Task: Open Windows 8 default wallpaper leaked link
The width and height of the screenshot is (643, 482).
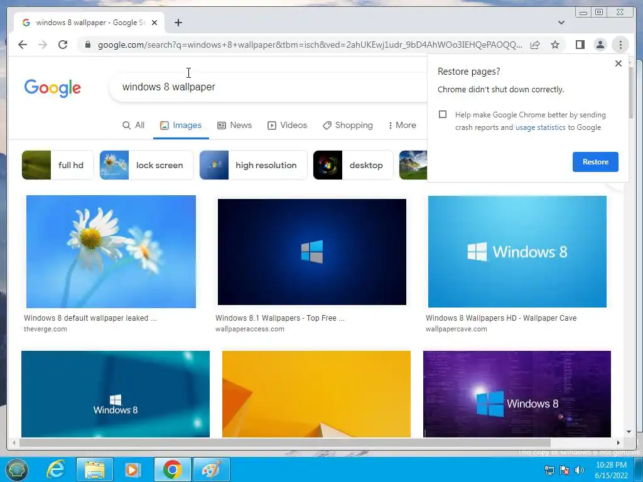Action: pyautogui.click(x=90, y=318)
